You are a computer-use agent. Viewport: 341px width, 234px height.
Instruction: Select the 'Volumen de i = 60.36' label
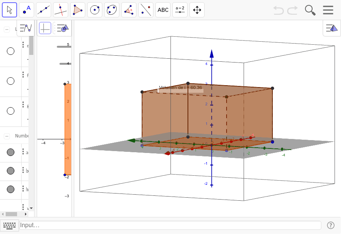pyautogui.click(x=180, y=87)
